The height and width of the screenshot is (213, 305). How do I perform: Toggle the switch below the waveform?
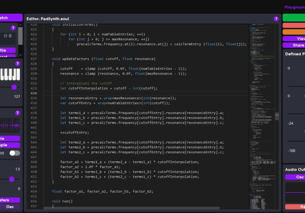[14, 153]
